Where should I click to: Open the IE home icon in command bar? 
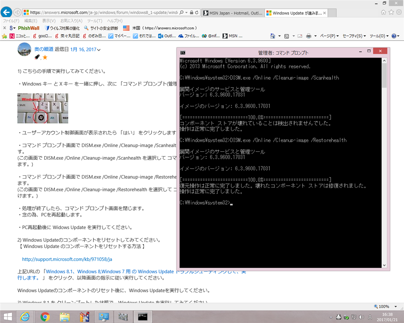point(273,36)
